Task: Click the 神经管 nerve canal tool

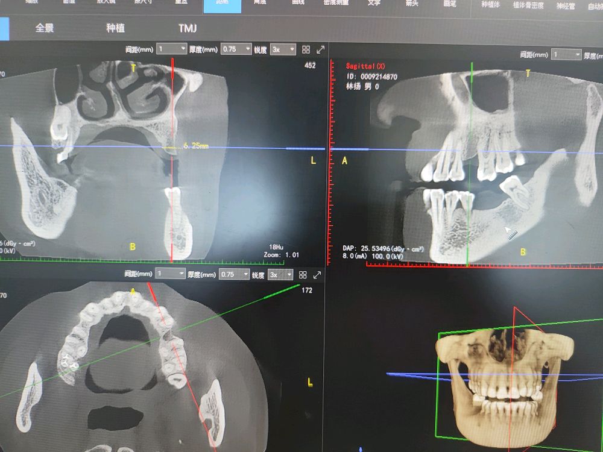Action: coord(566,6)
